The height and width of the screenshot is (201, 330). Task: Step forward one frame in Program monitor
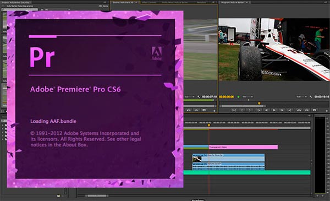pyautogui.click(x=282, y=110)
